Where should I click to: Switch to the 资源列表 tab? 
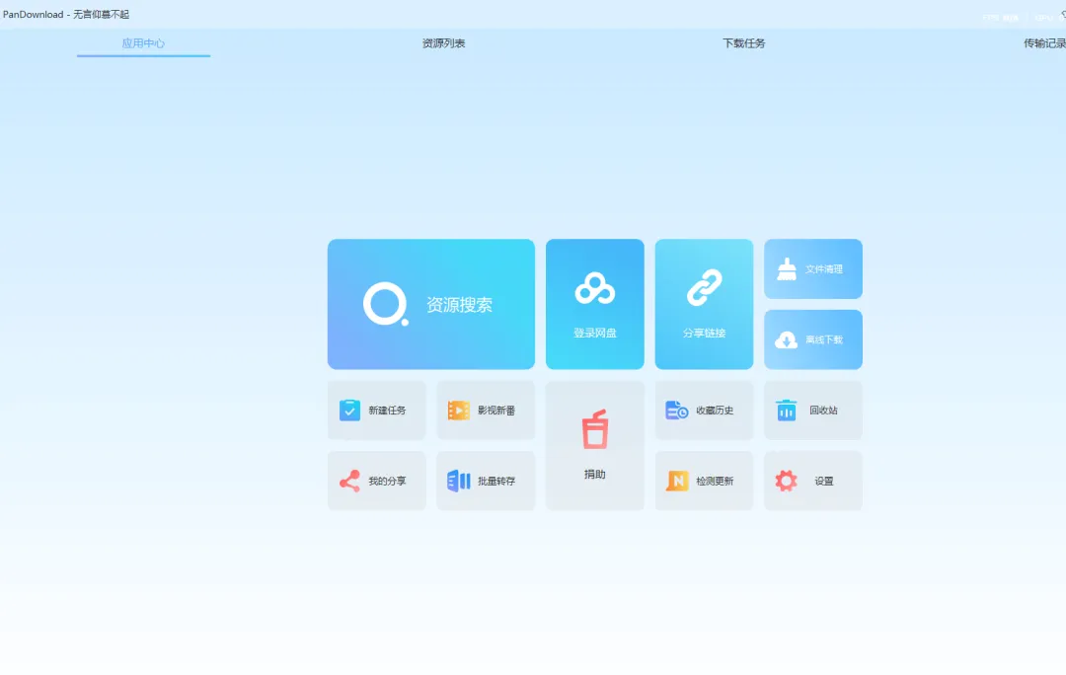click(x=443, y=43)
